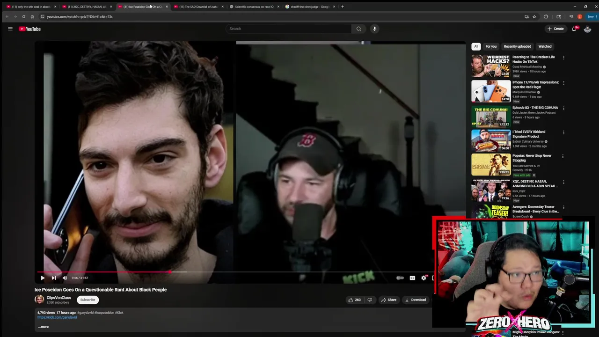This screenshot has height=337, width=599.
Task: Open the YouTube hamburger guide menu
Action: click(10, 29)
